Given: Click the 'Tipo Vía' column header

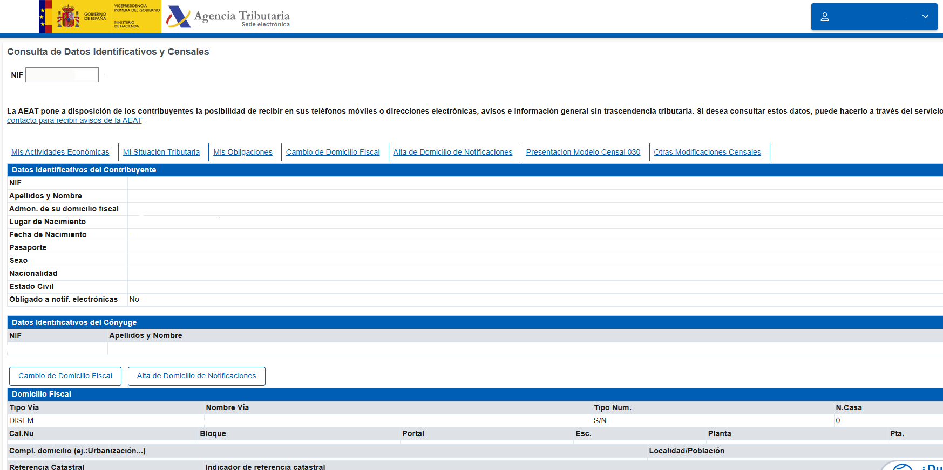Looking at the screenshot, I should (24, 407).
